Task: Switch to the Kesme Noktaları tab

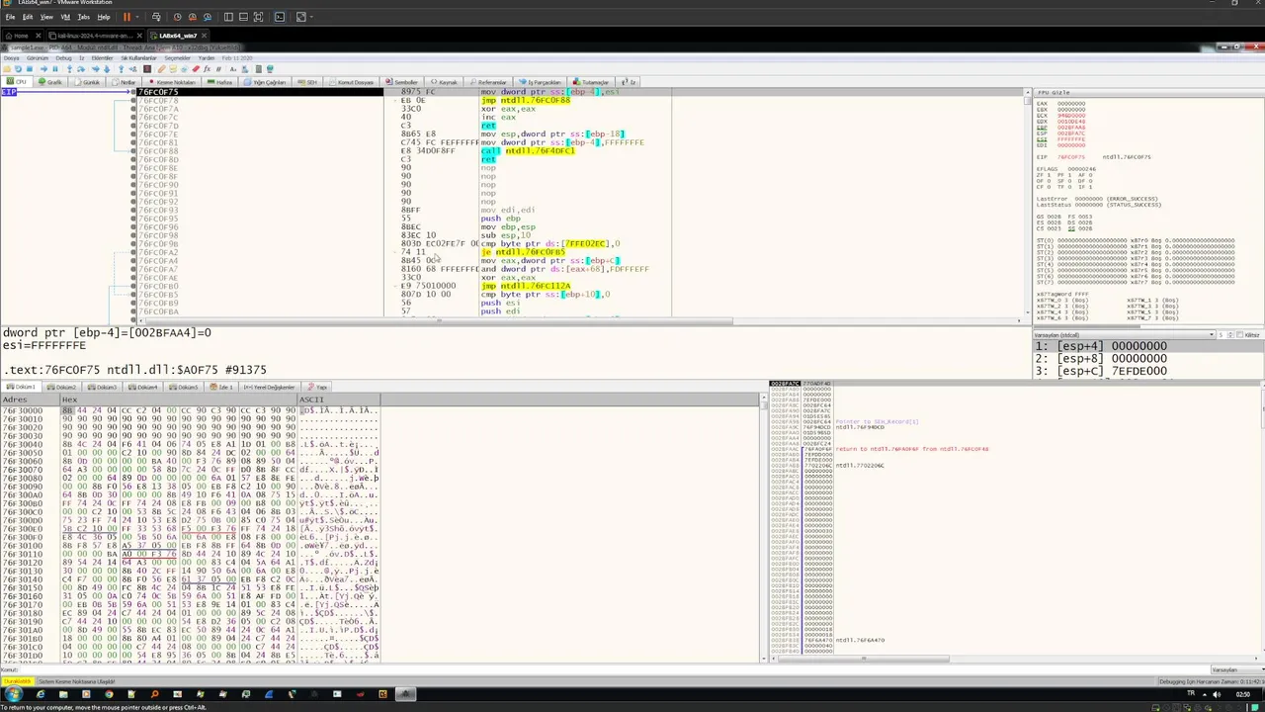Action: click(x=173, y=82)
